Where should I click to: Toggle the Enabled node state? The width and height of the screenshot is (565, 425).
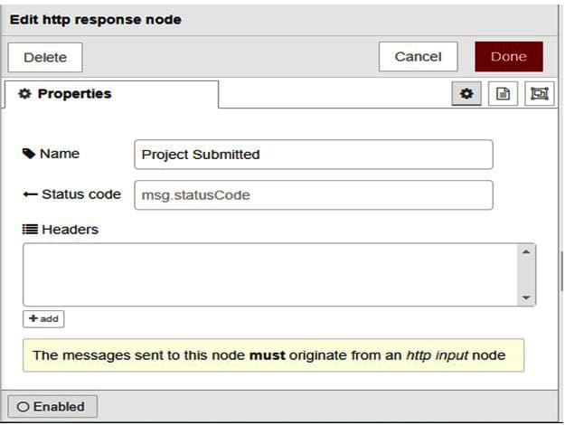[52, 407]
